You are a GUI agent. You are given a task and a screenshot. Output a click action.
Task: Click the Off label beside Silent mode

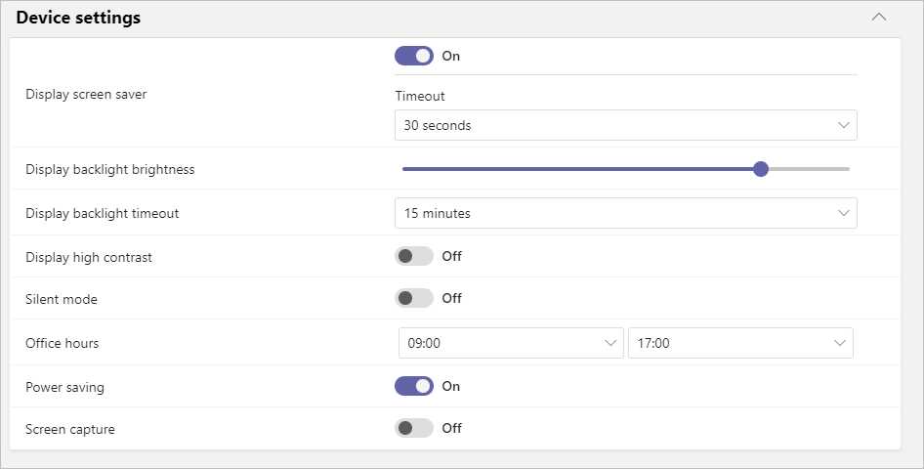(452, 298)
